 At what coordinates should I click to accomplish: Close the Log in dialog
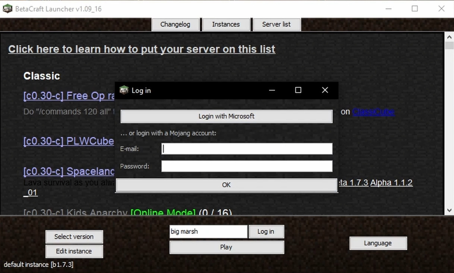point(325,90)
